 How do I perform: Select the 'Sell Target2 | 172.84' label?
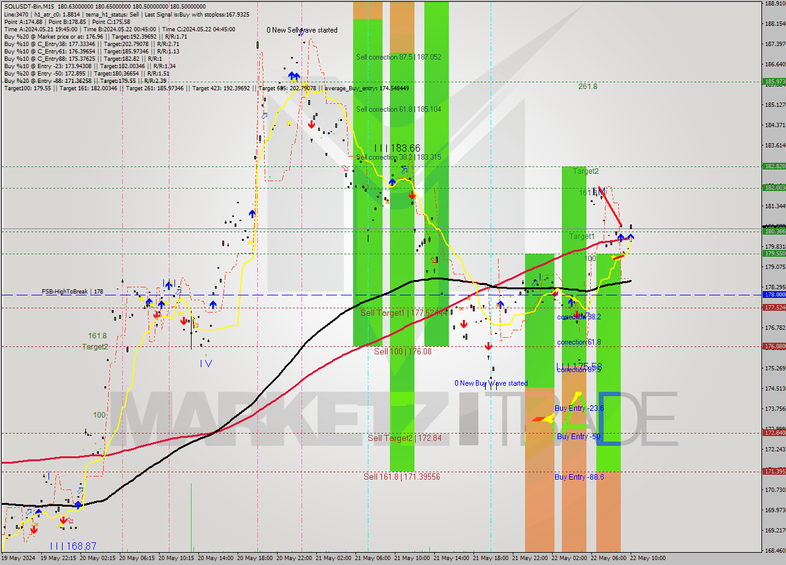(404, 438)
